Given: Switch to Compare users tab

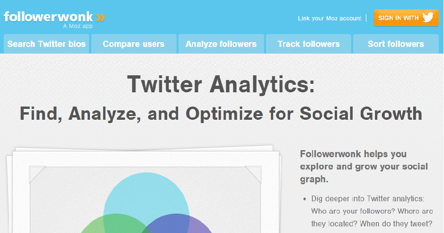Looking at the screenshot, I should 133,44.
